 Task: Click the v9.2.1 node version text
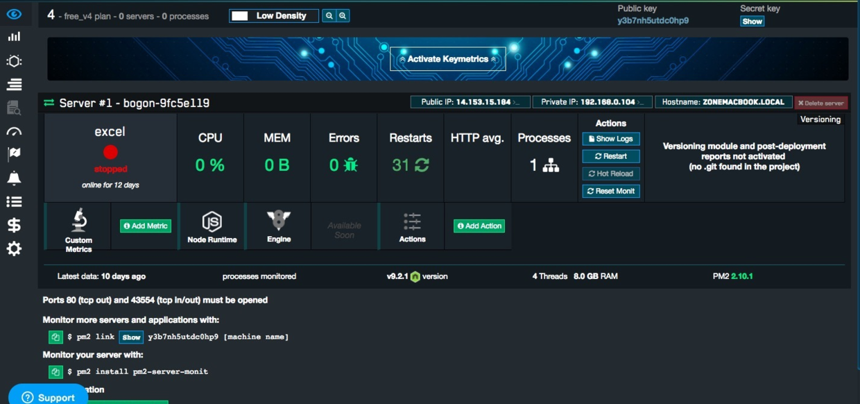pos(418,276)
